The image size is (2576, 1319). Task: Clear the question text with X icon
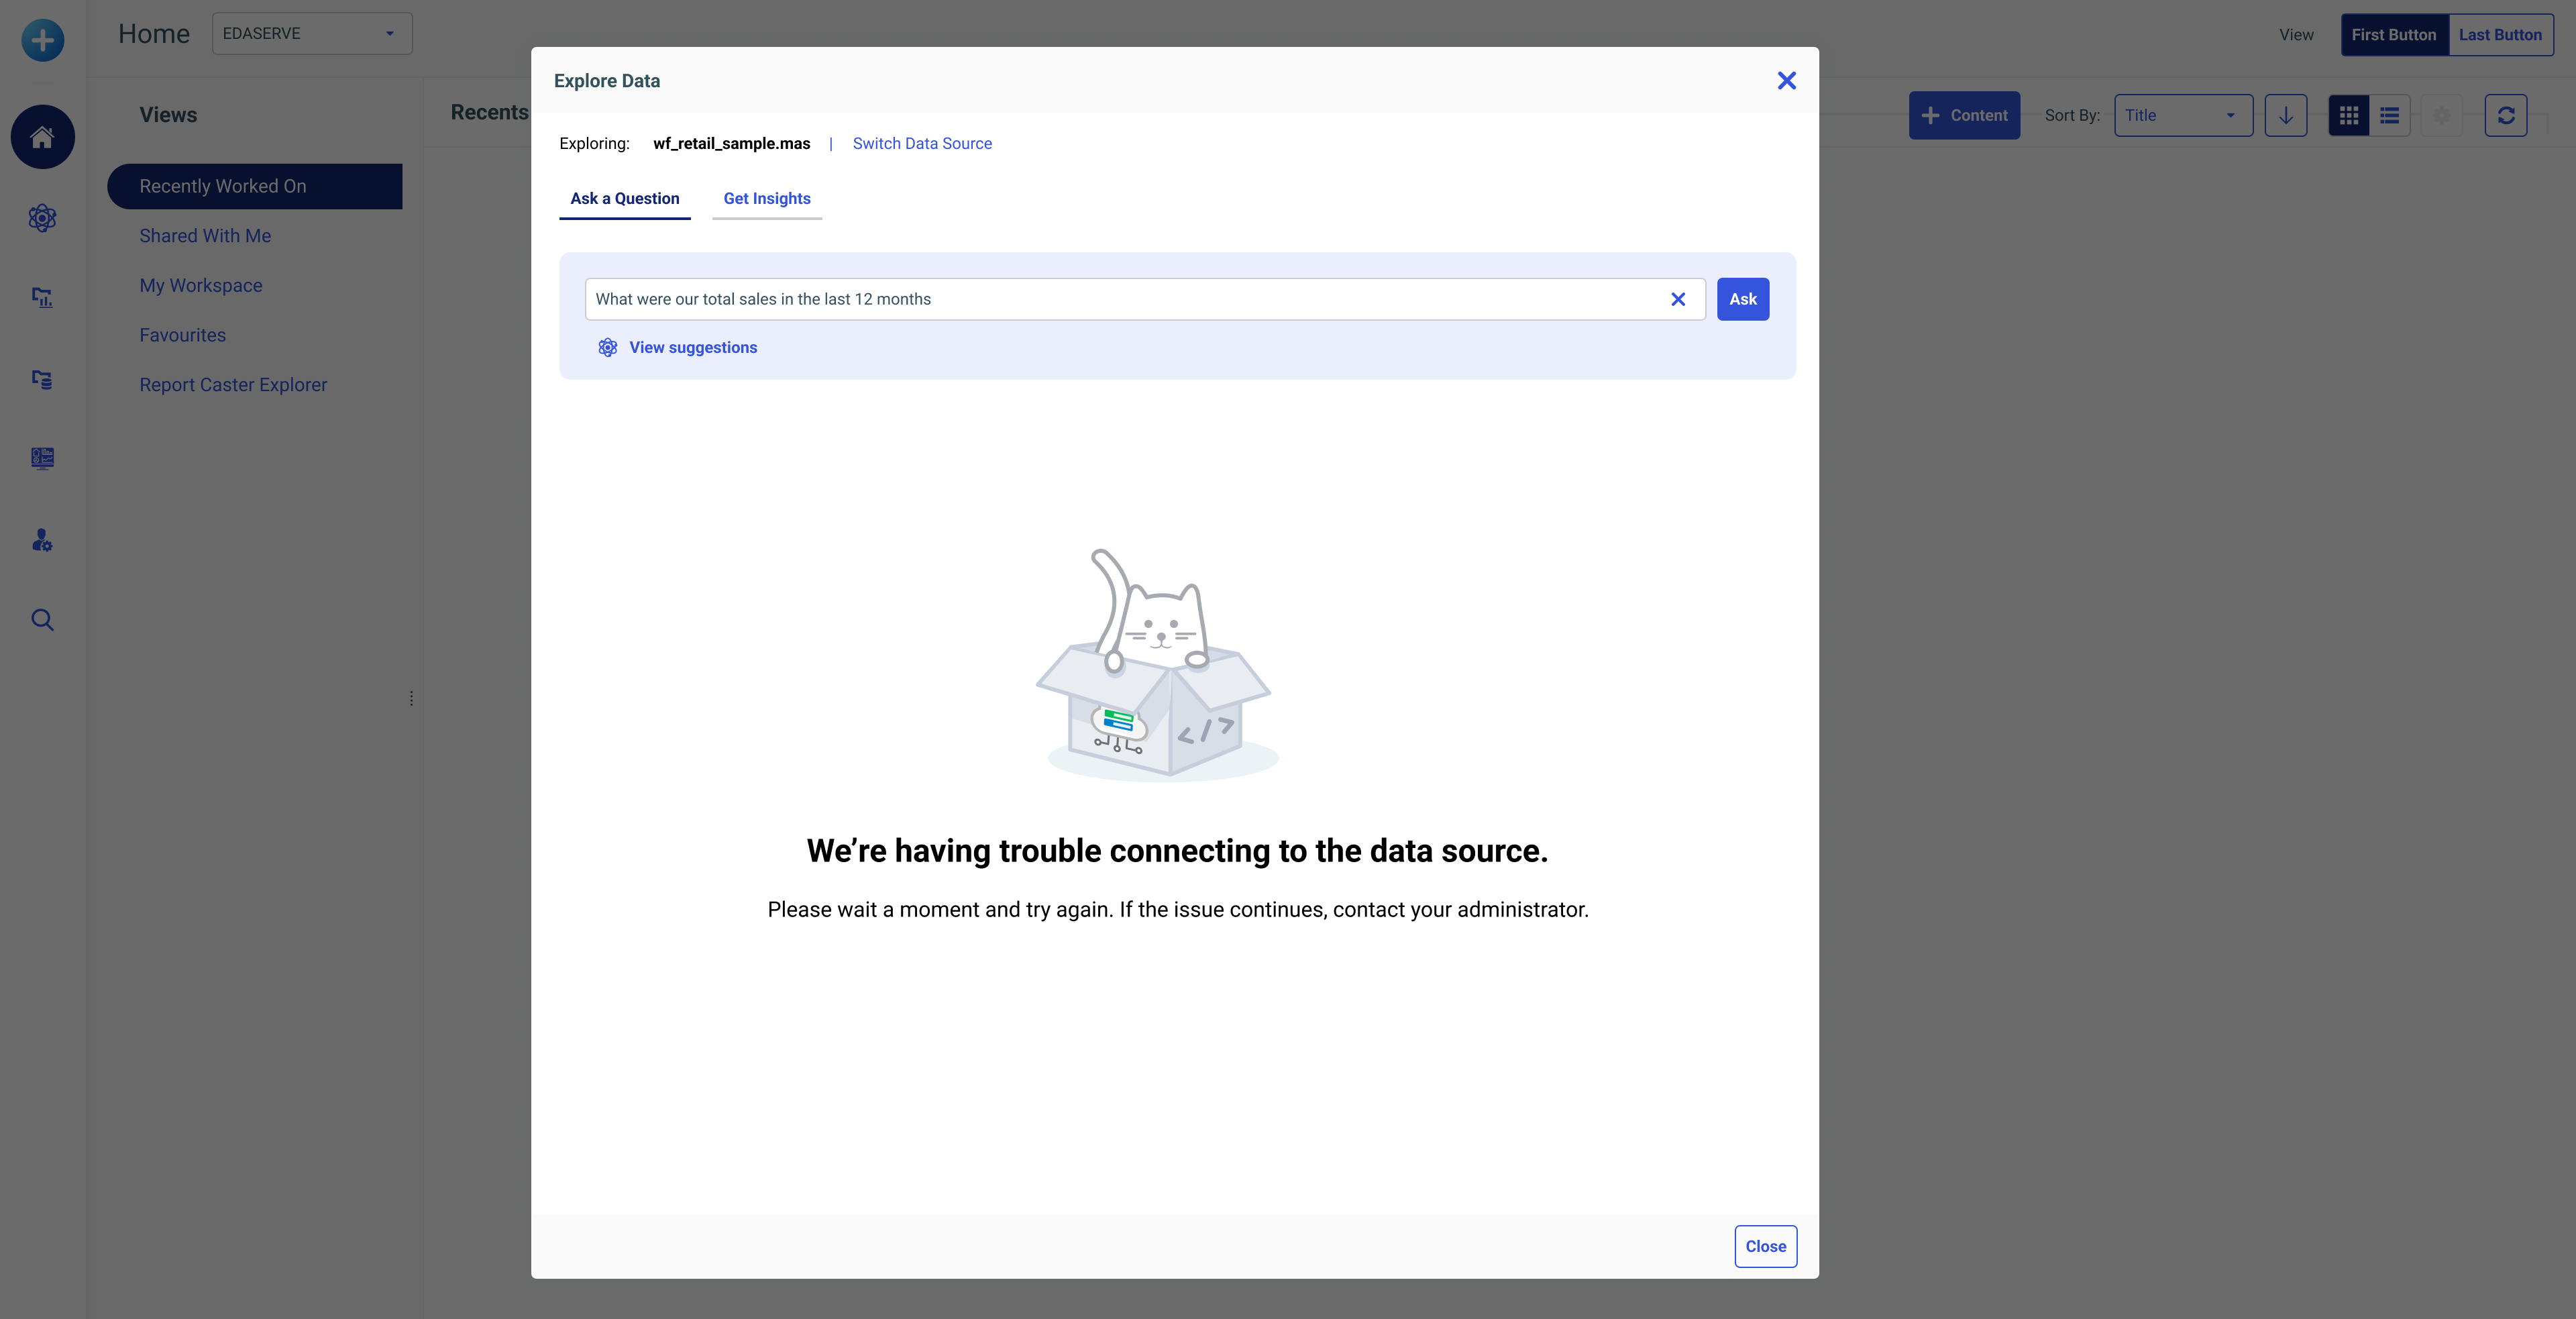click(x=1678, y=299)
